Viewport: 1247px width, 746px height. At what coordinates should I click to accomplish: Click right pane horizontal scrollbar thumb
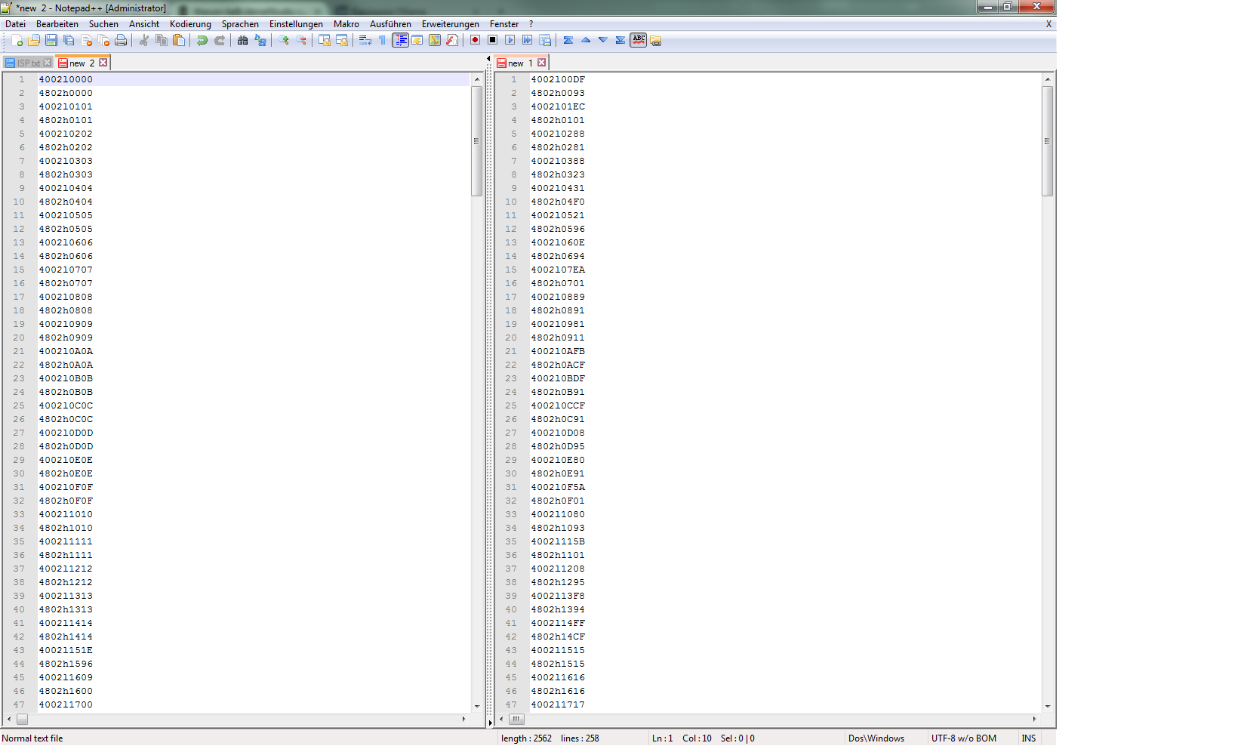[516, 719]
